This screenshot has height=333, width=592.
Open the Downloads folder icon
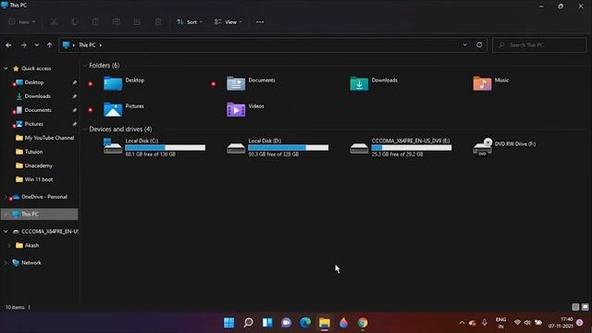(x=359, y=83)
